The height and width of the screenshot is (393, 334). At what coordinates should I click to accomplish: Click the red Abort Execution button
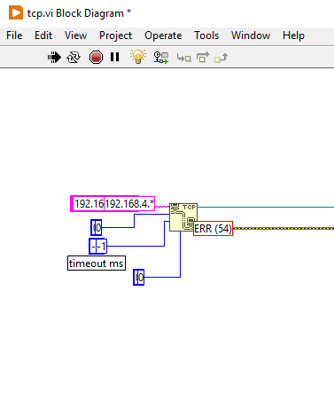coord(96,57)
